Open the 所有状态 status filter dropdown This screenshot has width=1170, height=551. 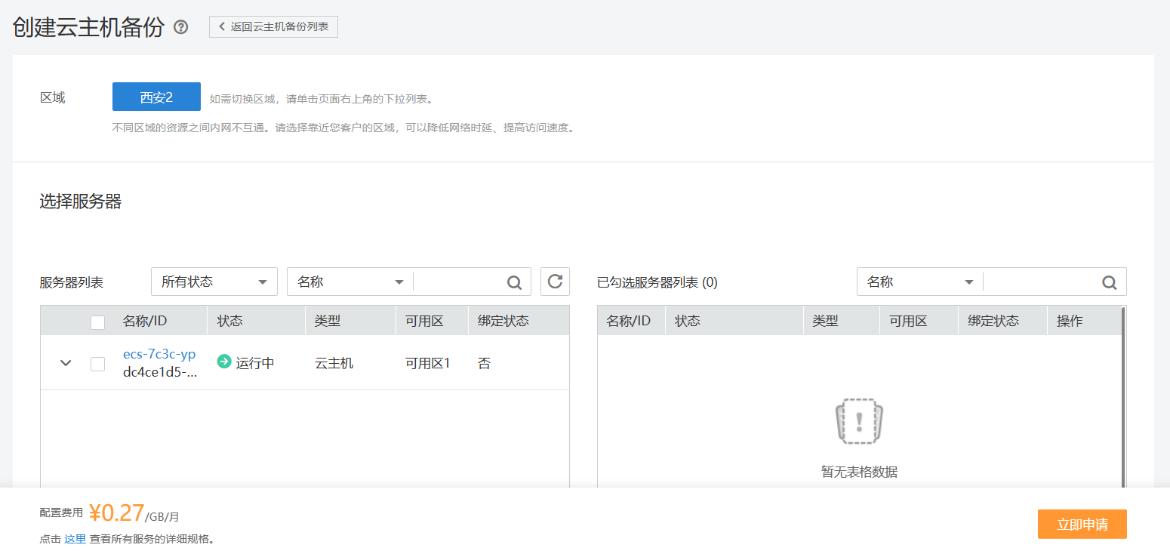click(x=214, y=281)
